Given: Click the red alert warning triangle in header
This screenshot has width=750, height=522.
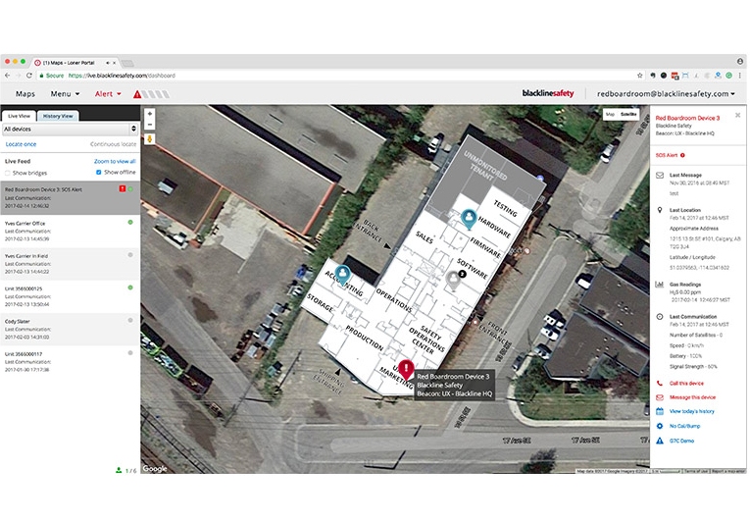Looking at the screenshot, I should (138, 94).
